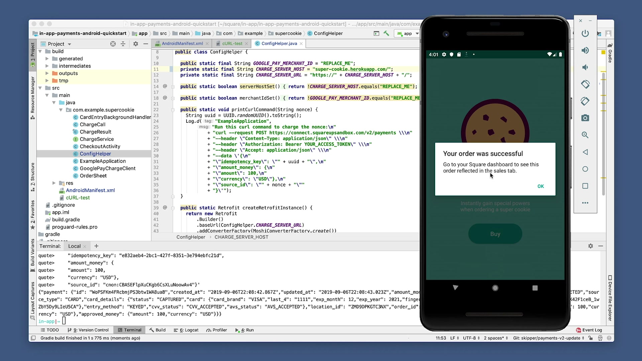Collapse the com.example.supercookie package
The height and width of the screenshot is (361, 642).
pos(61,110)
